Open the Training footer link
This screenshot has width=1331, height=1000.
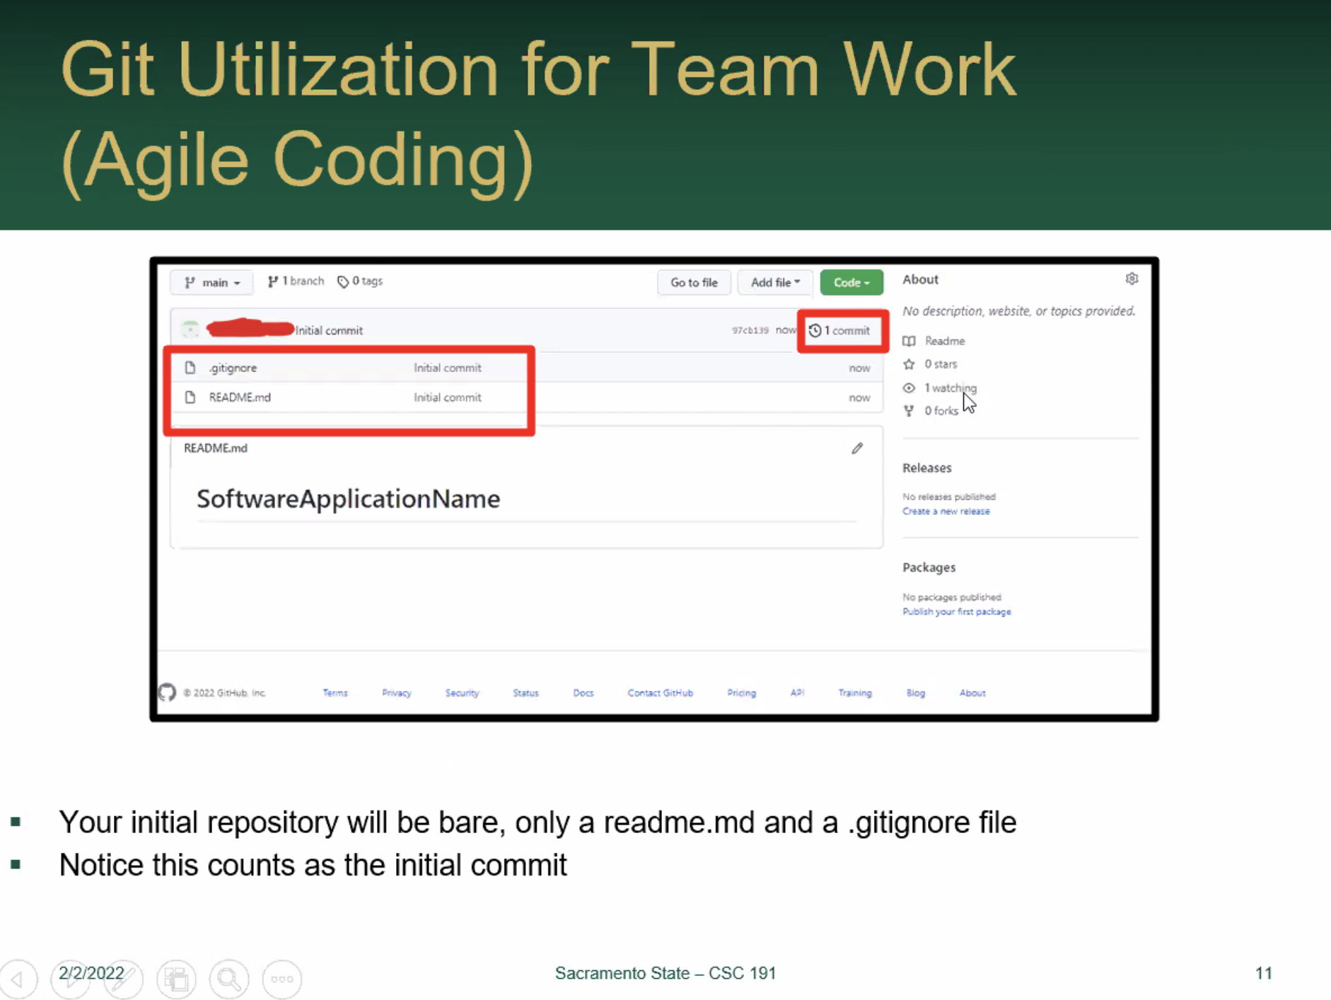point(855,693)
